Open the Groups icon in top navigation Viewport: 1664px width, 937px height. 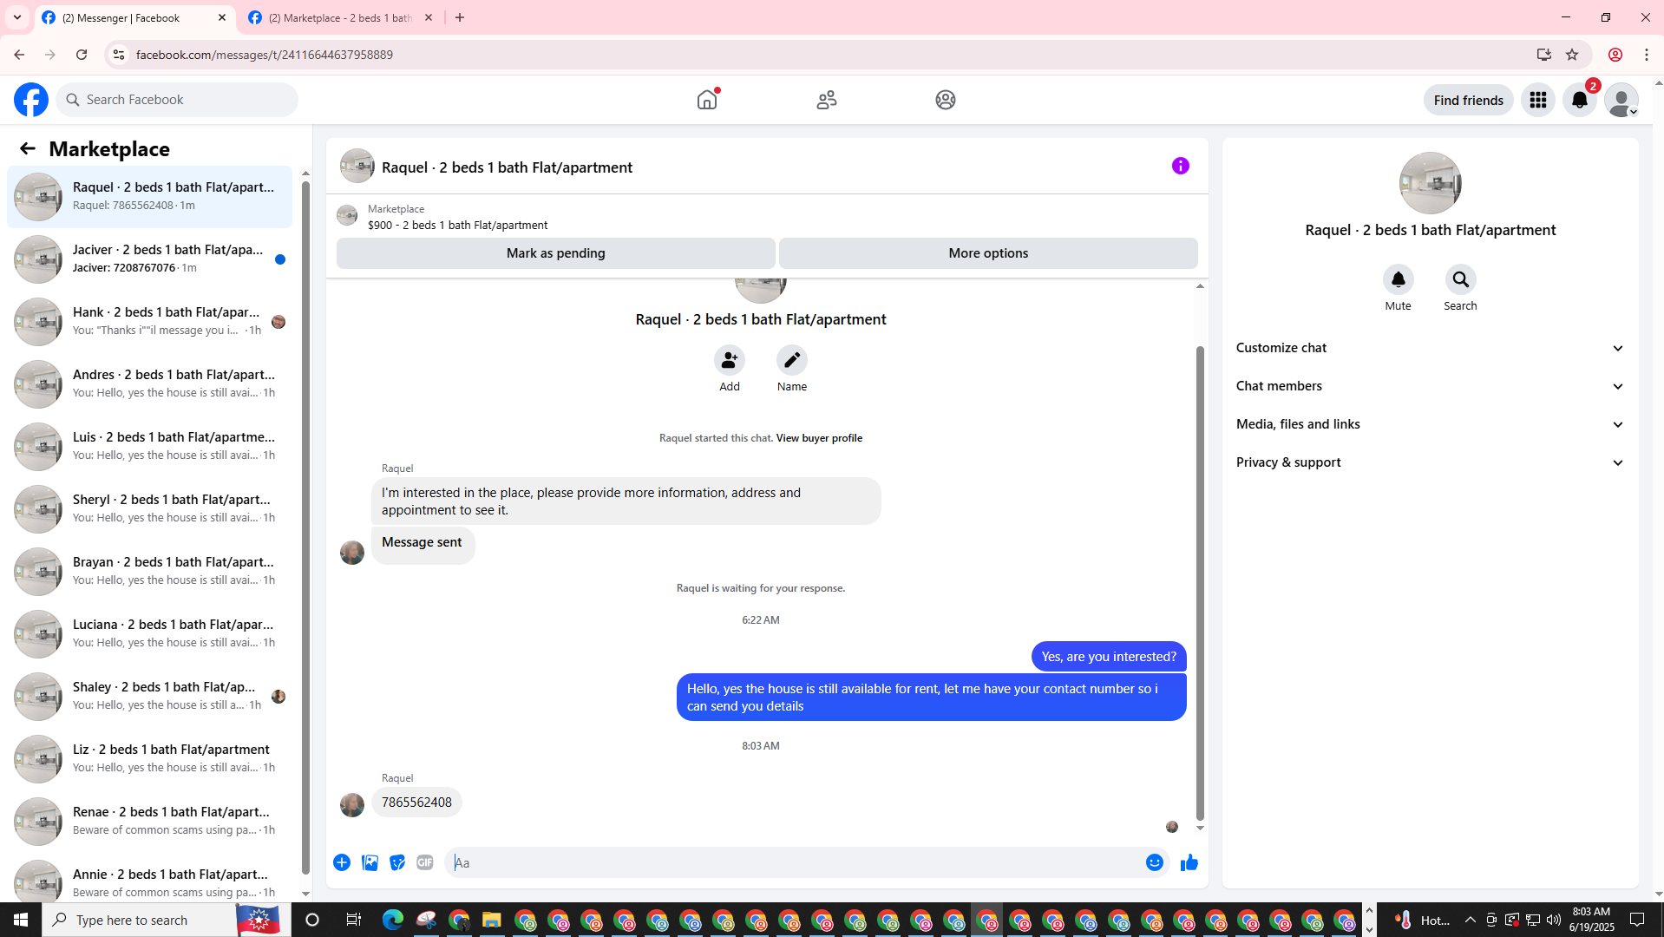(x=946, y=100)
